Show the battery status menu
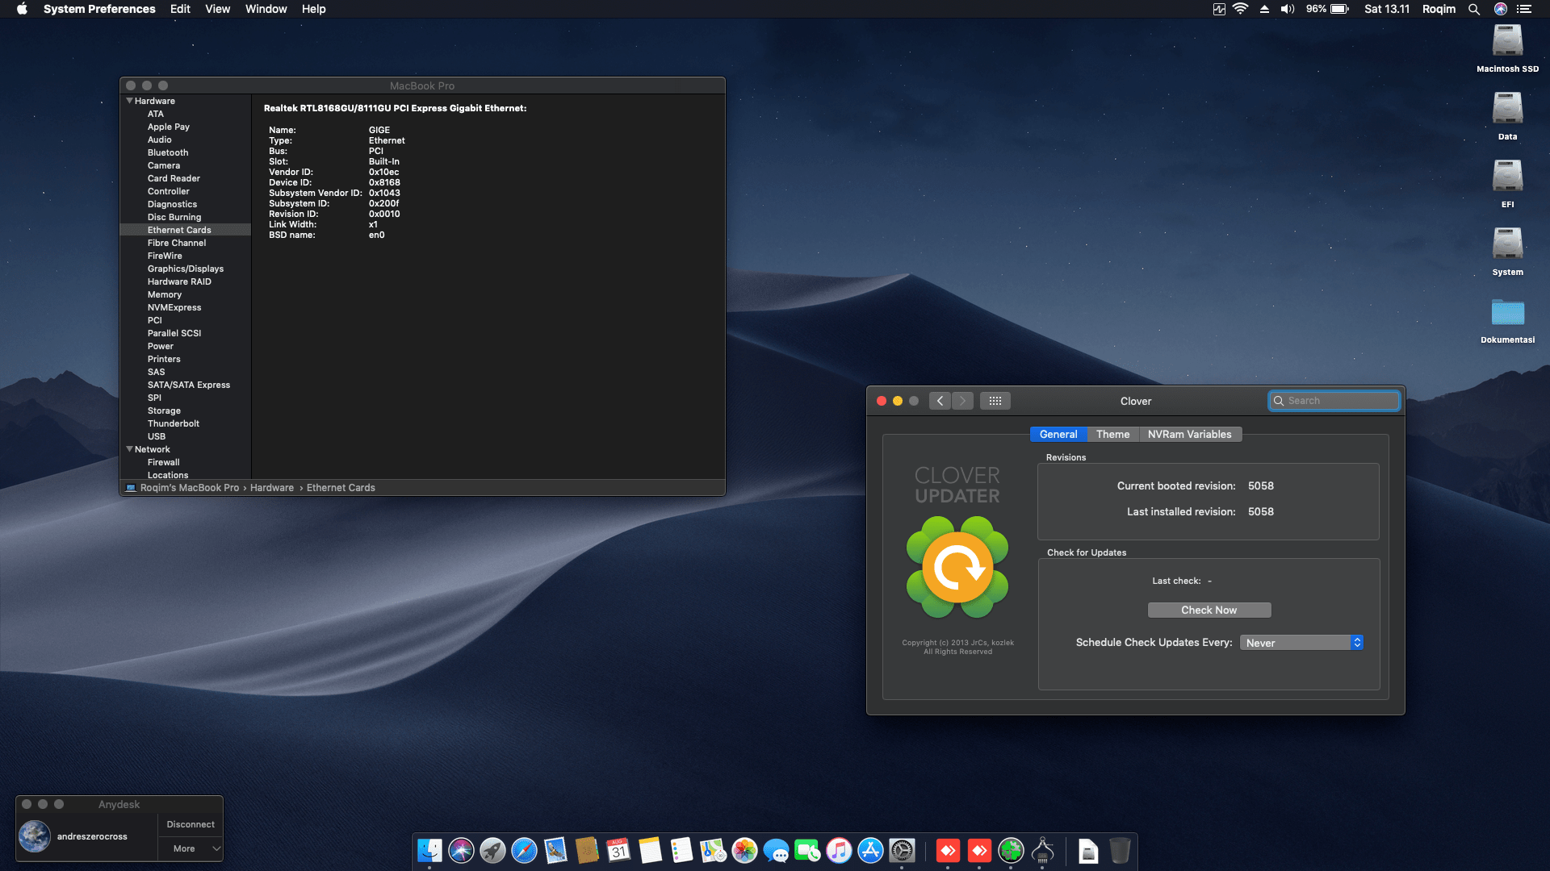Screen dimensions: 1550x871 [x=1327, y=9]
